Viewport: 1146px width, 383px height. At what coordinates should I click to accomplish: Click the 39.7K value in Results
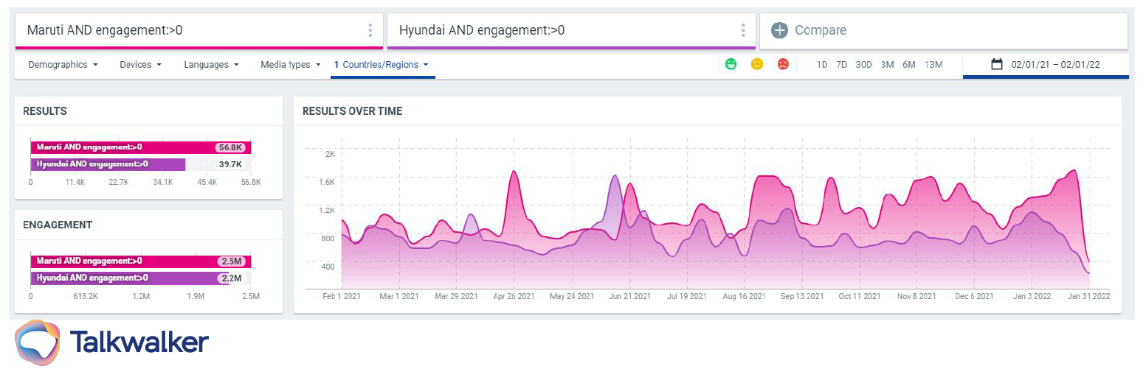point(230,164)
